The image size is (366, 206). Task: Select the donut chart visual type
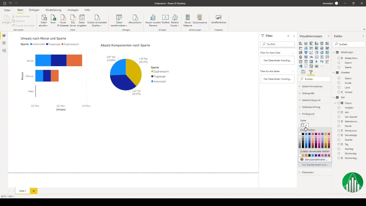tap(322, 53)
